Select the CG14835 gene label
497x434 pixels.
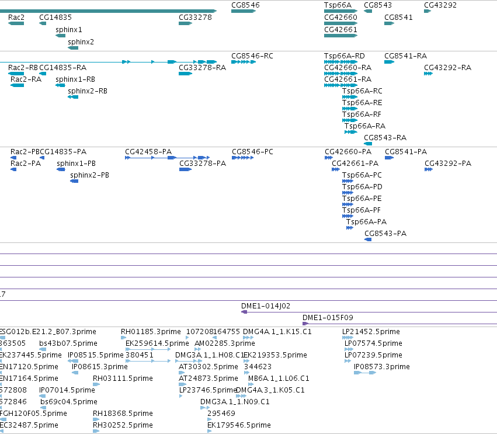pos(55,17)
